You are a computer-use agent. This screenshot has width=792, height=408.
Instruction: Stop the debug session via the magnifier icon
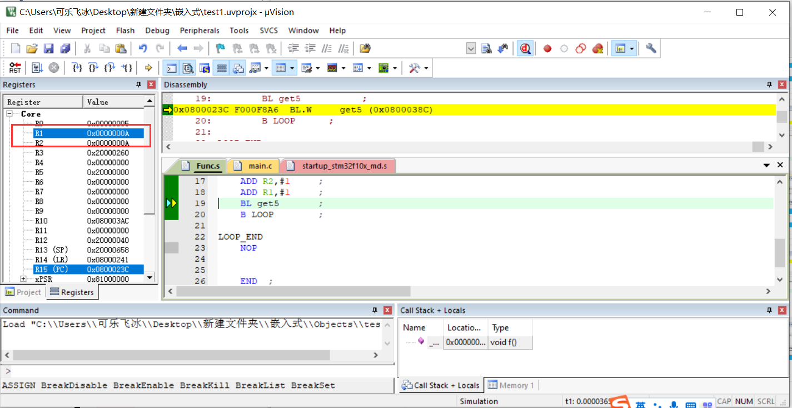(525, 48)
